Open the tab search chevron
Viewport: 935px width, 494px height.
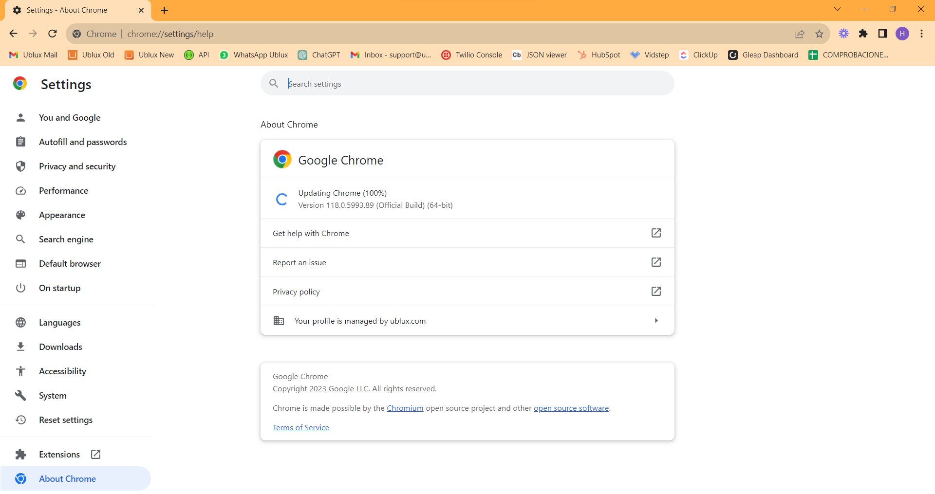click(837, 9)
